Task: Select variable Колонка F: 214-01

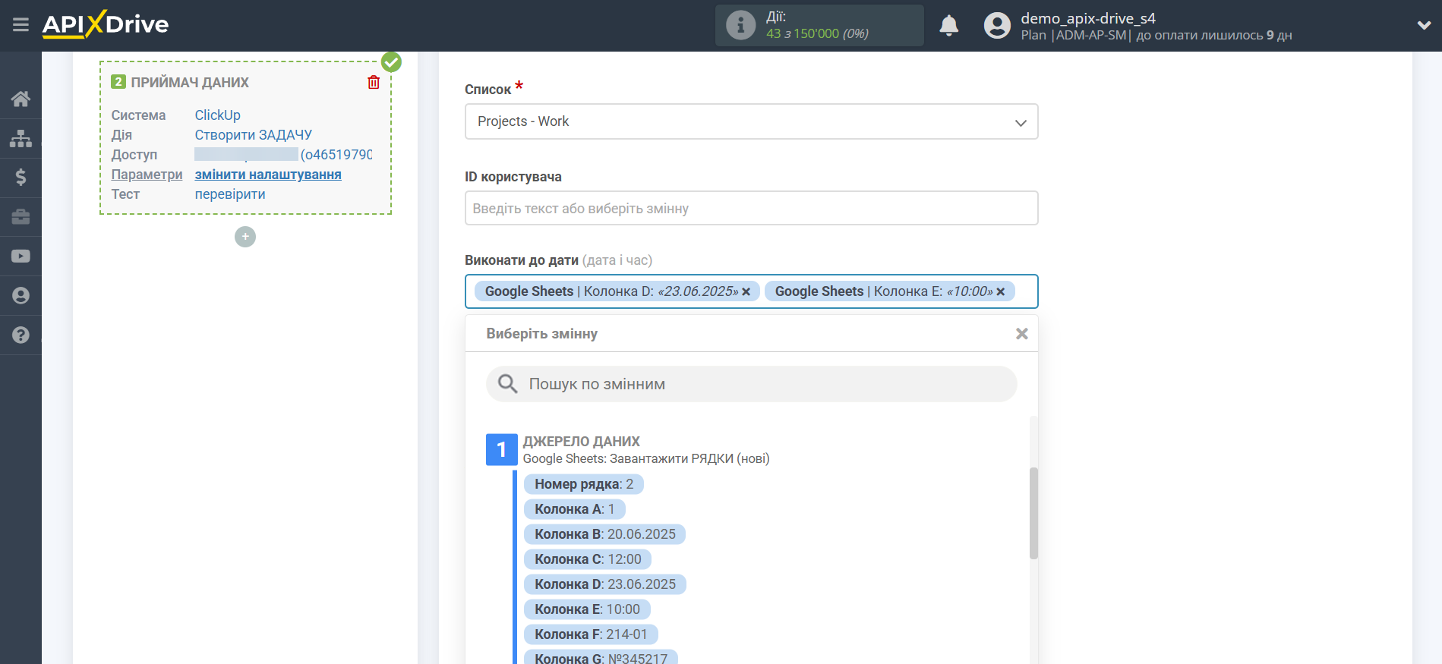Action: (x=591, y=634)
